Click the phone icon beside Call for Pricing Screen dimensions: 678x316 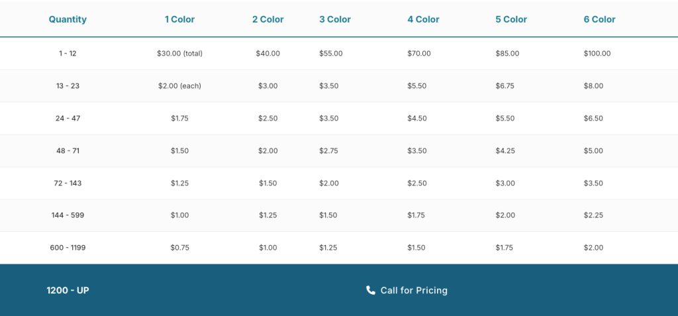point(371,290)
